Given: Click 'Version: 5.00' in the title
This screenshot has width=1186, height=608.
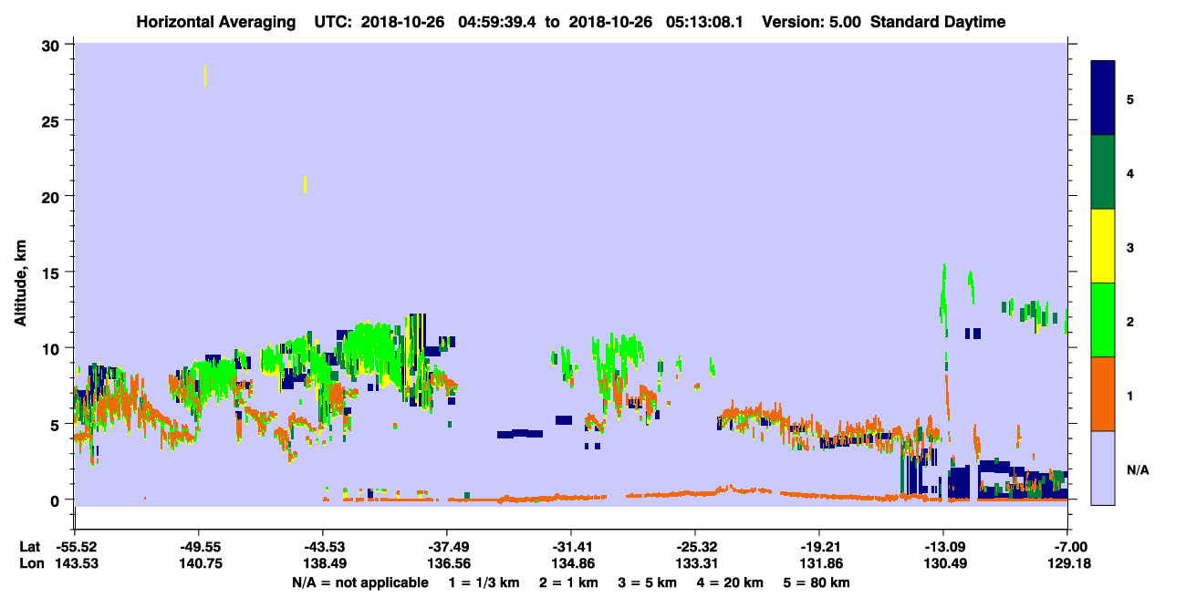Looking at the screenshot, I should 812,22.
